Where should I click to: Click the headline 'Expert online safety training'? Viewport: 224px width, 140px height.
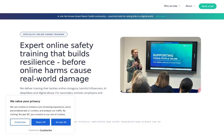(57, 62)
